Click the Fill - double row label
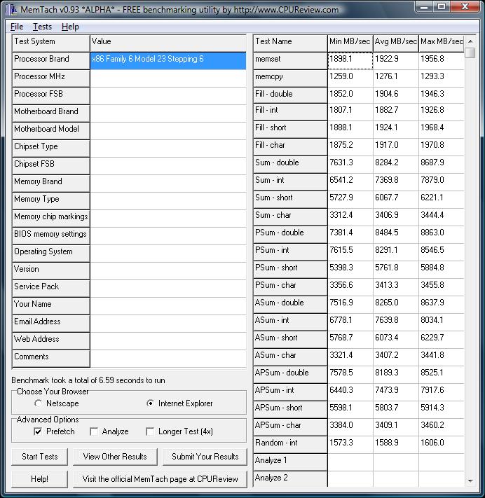The width and height of the screenshot is (485, 498). coord(290,95)
